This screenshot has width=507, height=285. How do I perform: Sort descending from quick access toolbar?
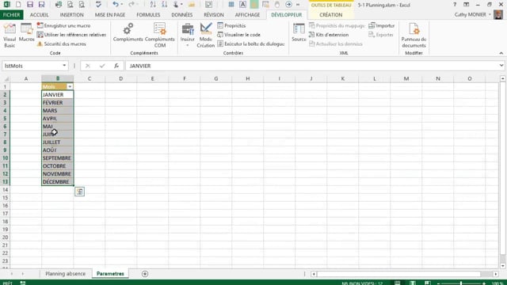coord(165,5)
